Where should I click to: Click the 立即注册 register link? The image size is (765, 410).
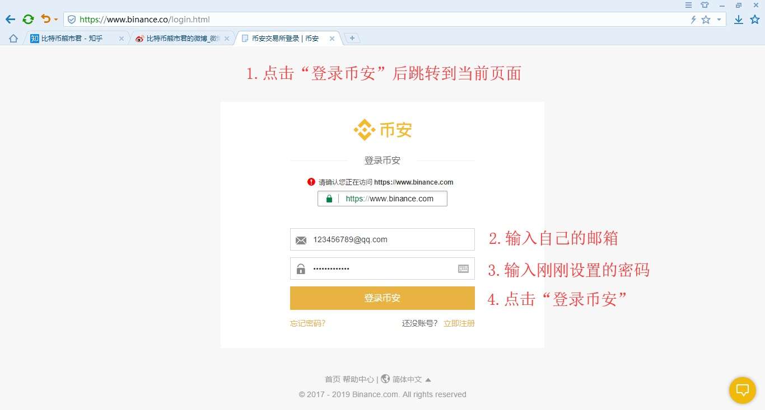[x=459, y=323]
